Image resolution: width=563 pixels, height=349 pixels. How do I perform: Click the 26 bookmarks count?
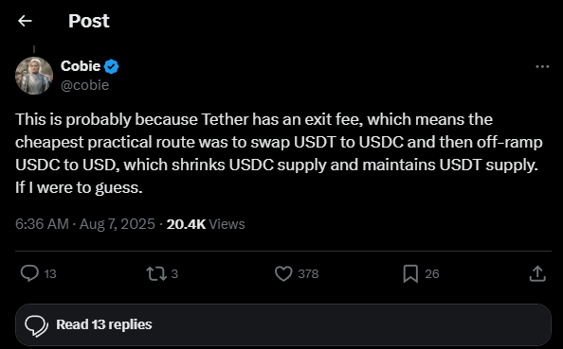pyautogui.click(x=432, y=273)
